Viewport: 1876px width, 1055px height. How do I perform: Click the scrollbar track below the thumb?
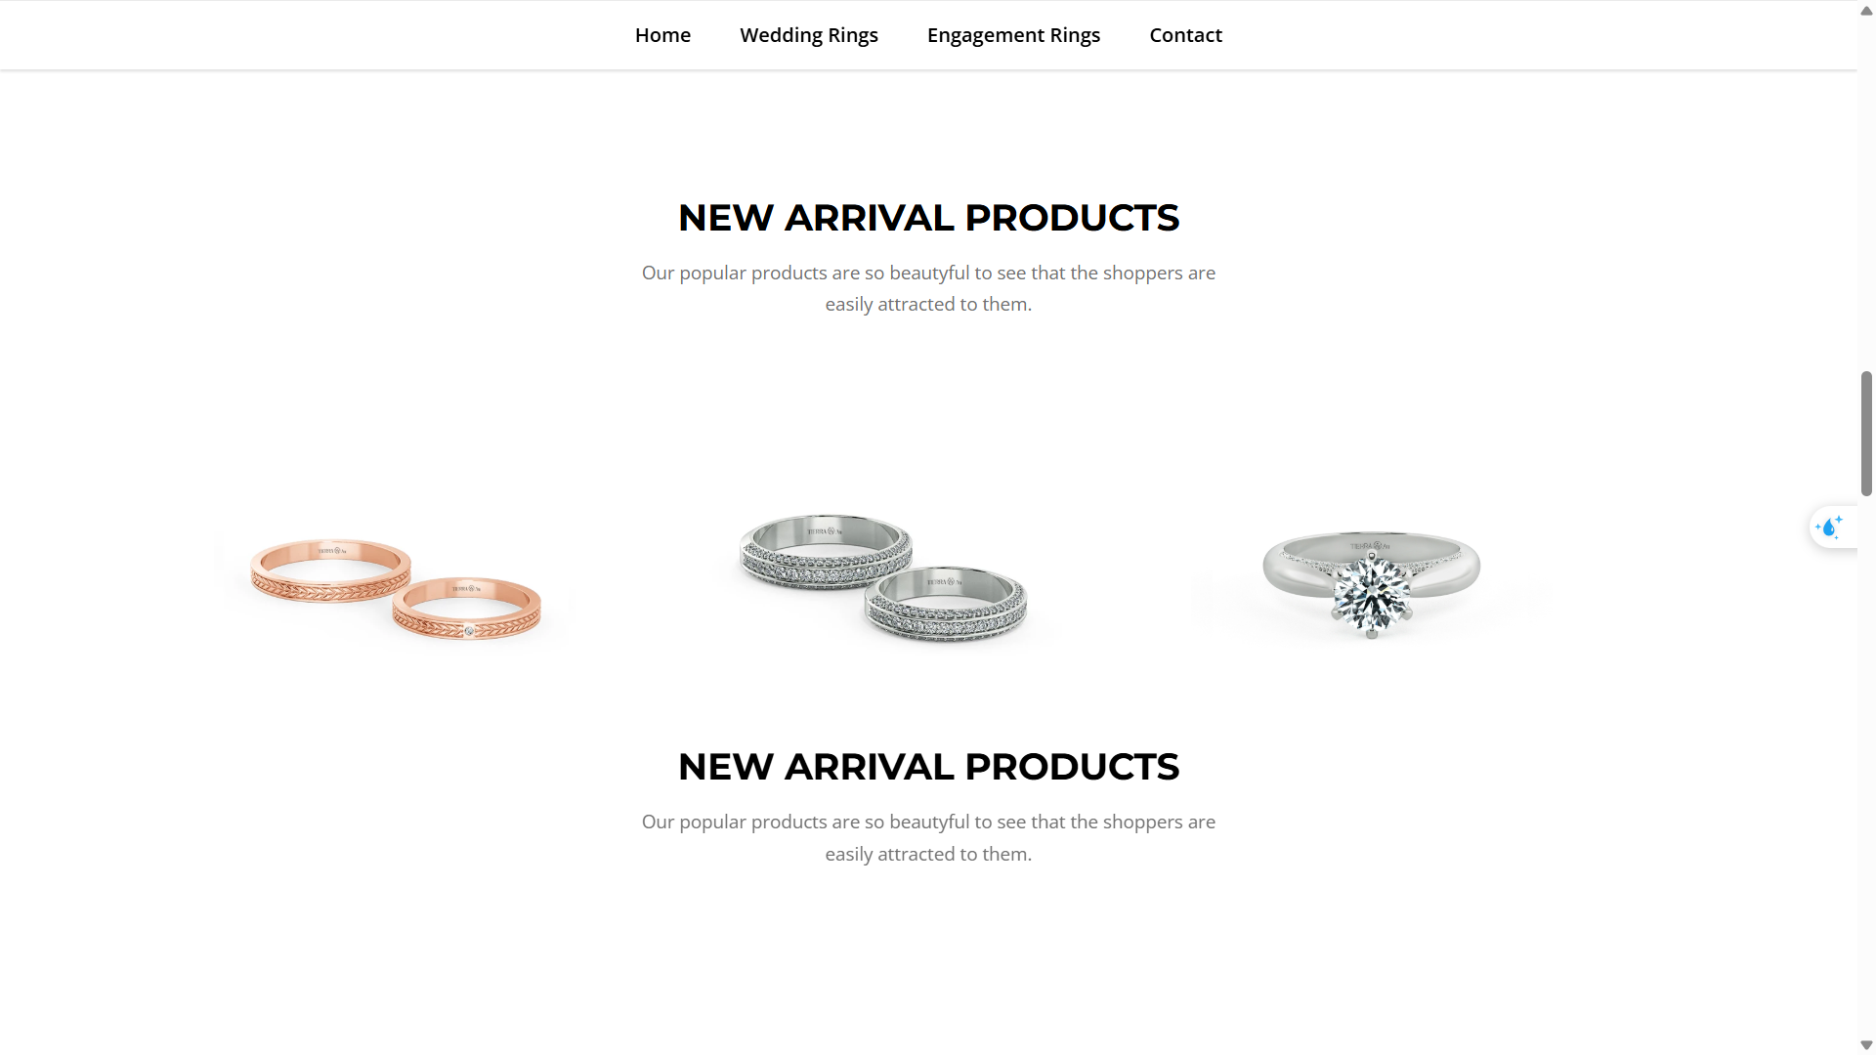[x=1866, y=762]
